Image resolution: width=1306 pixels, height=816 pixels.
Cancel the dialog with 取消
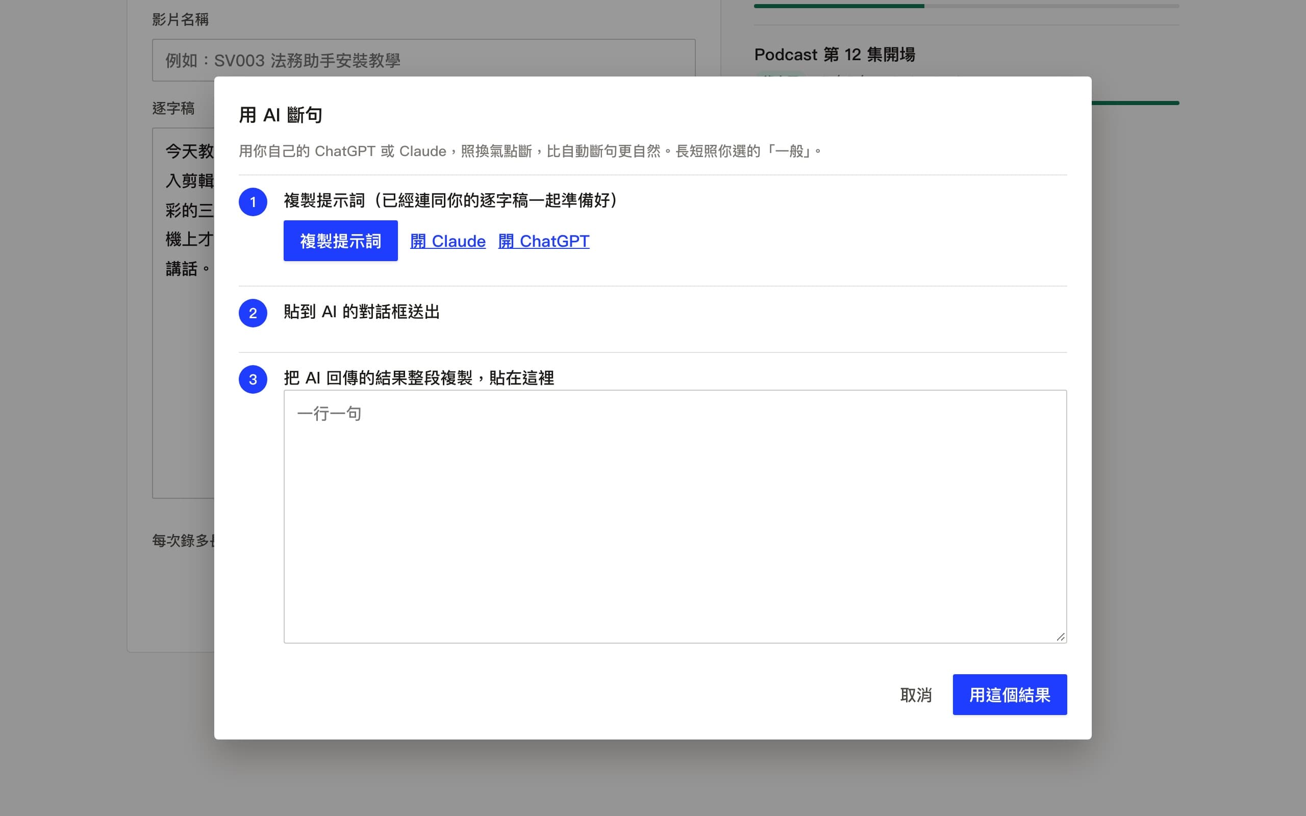point(916,695)
